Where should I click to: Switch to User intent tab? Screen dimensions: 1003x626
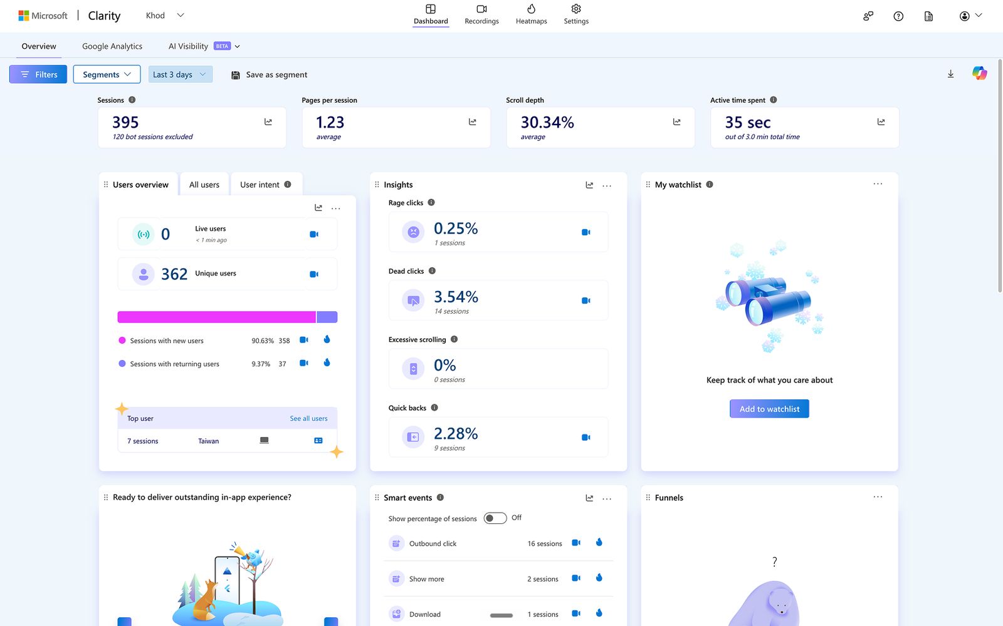265,185
